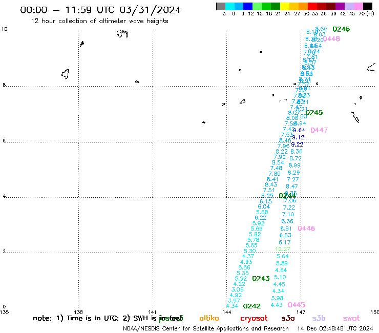Viewport: 379px width, 333px height.
Task: Click the orange 'altika' satellite legend label
Action: tap(209, 318)
